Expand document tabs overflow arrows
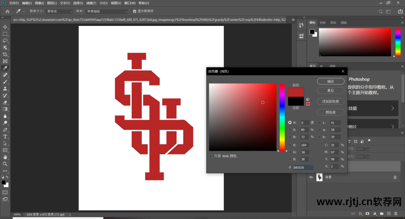The height and width of the screenshot is (219, 405). tap(293, 19)
